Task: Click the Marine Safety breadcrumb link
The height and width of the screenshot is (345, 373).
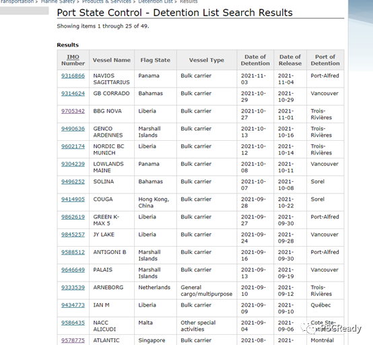Action: point(58,1)
